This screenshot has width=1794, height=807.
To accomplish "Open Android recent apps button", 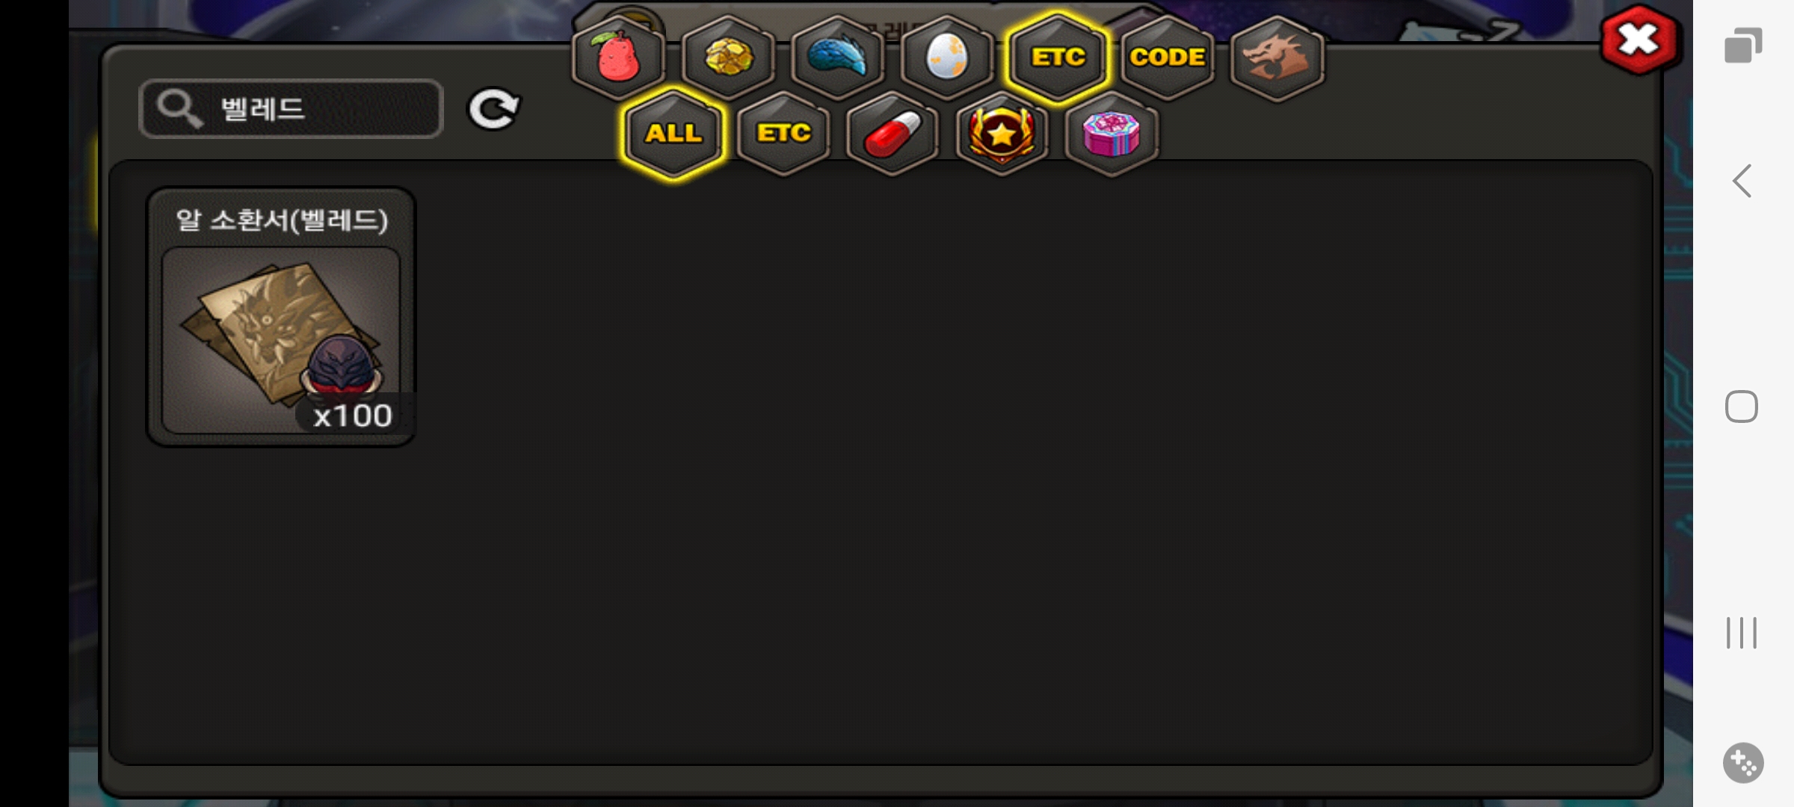I will coord(1742,633).
